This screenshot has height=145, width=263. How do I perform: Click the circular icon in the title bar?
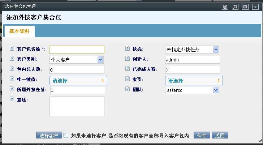(225, 7)
